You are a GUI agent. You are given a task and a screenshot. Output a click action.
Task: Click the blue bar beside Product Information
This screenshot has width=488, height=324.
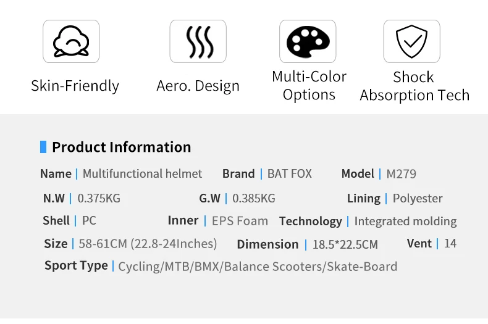pyautogui.click(x=43, y=147)
